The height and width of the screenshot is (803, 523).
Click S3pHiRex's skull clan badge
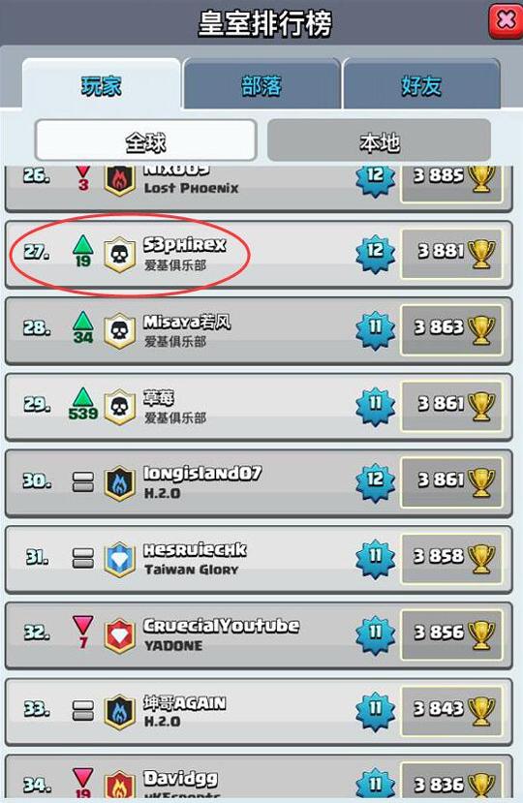[119, 254]
